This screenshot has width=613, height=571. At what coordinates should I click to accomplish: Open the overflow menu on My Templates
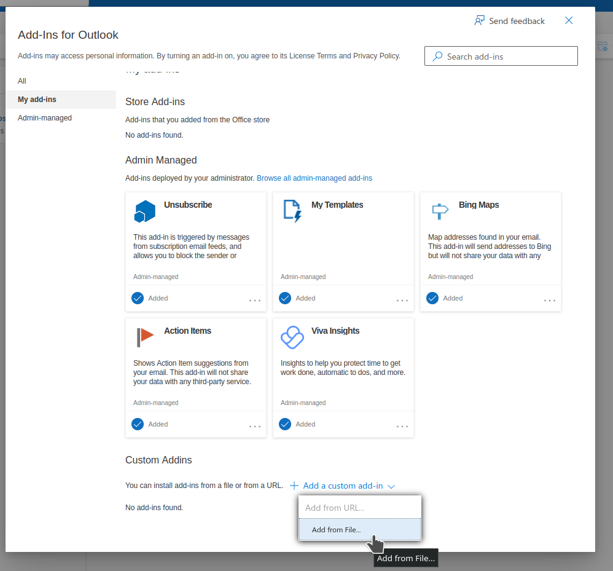tap(402, 299)
